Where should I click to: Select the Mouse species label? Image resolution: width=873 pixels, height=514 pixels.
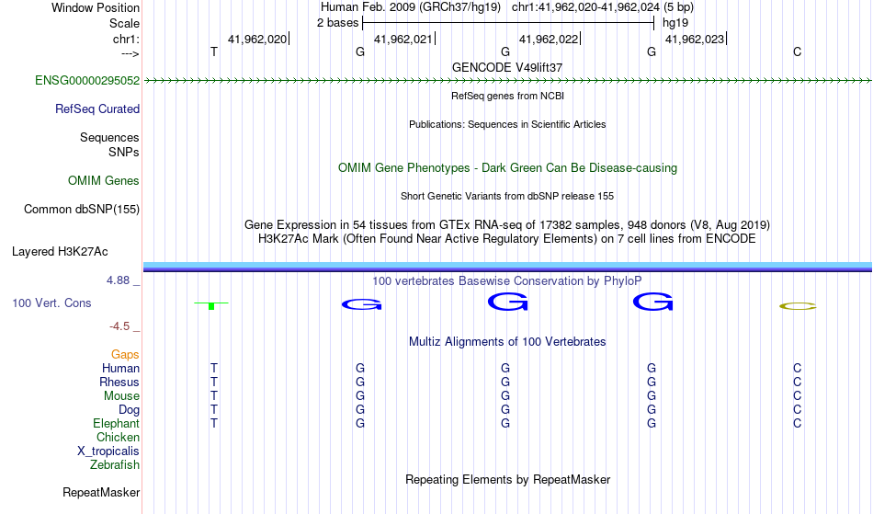coord(121,396)
